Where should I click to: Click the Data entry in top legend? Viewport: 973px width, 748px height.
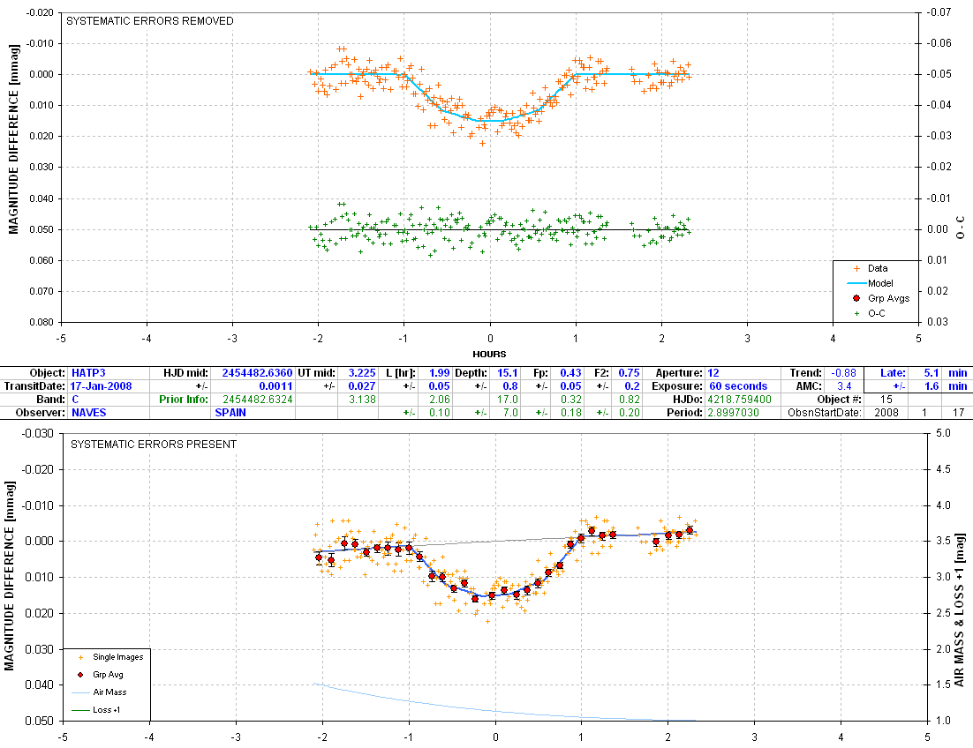coord(878,268)
